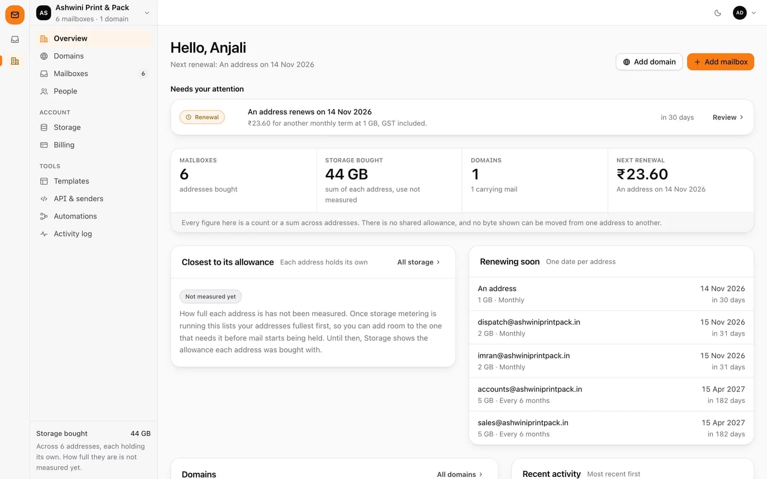The height and width of the screenshot is (479, 767).
Task: Click the Templates layout icon
Action: (44, 181)
